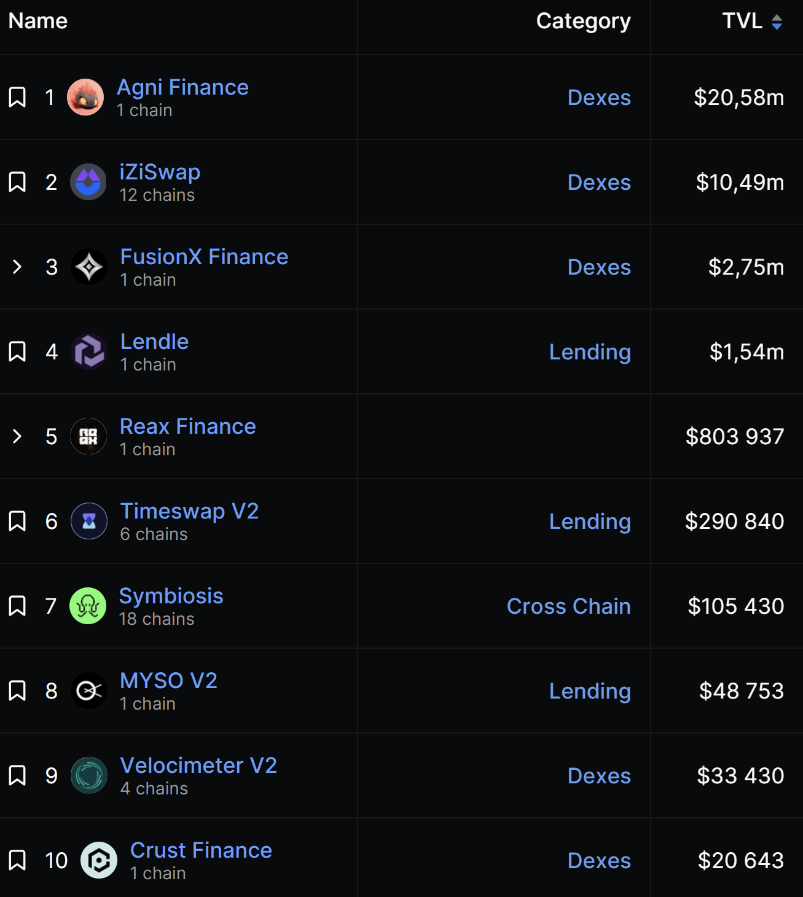Click the Name column header

[38, 21]
